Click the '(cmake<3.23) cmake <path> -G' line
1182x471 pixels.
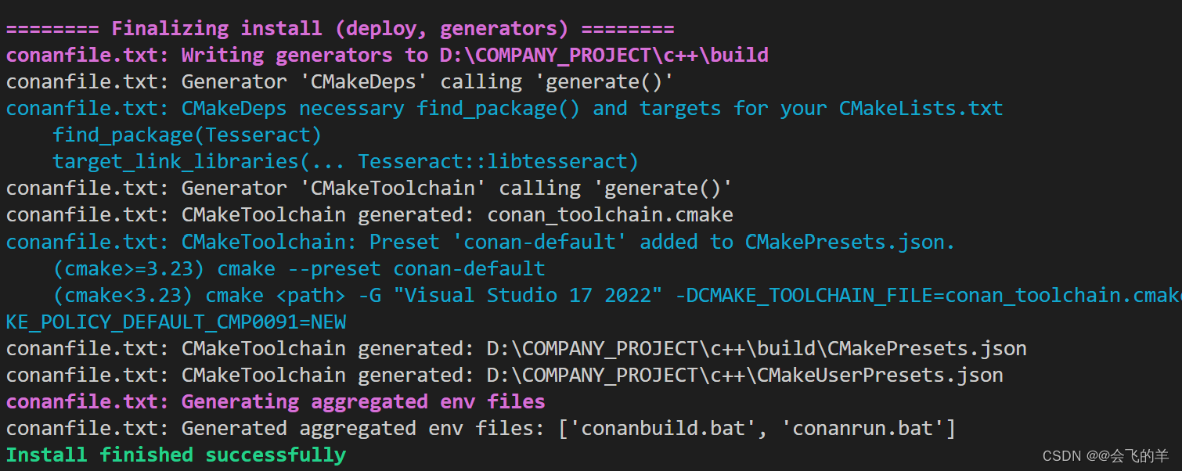click(x=617, y=295)
